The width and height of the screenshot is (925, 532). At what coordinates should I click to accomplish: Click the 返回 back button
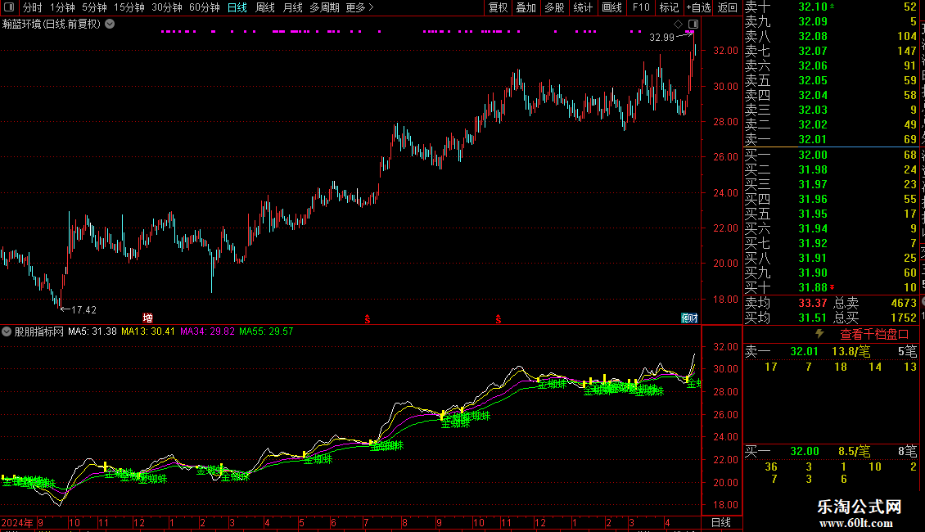[x=728, y=7]
